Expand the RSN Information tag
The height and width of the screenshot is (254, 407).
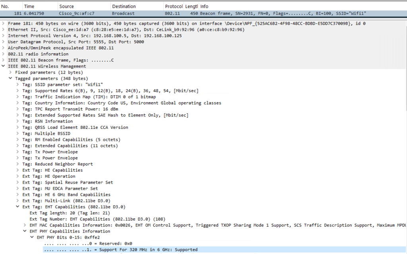click(x=18, y=121)
